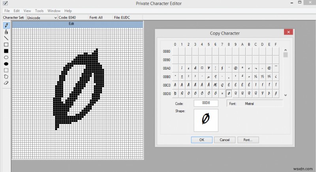
Task: Select the Eraser tool
Action: coord(6,83)
